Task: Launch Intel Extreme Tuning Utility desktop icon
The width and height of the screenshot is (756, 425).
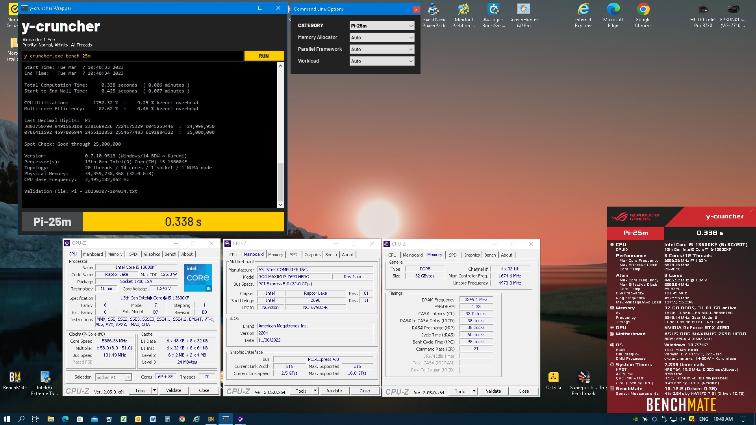Action: point(44,383)
